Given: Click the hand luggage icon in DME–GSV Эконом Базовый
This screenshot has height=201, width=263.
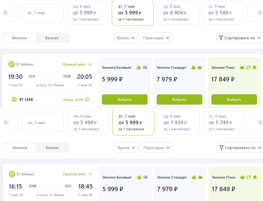Looking at the screenshot, I should click(139, 177).
